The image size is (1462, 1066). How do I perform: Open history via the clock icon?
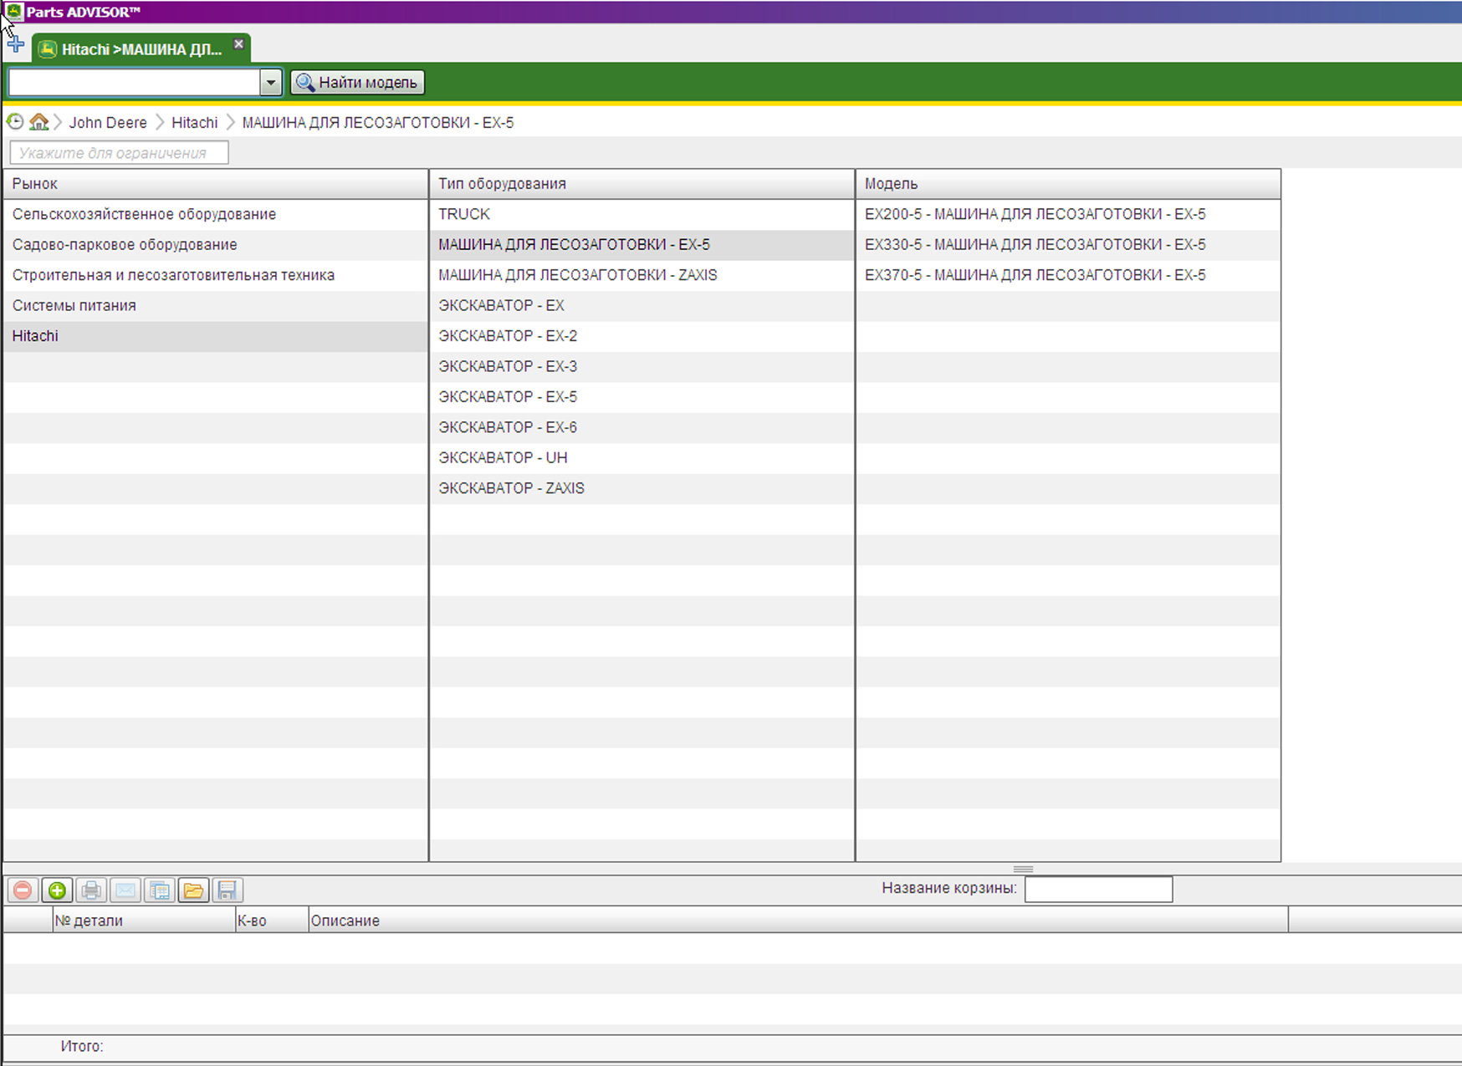click(15, 122)
